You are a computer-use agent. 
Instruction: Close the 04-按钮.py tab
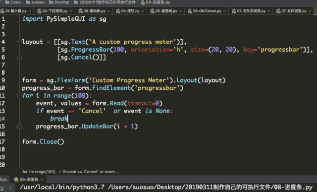(x=143, y=11)
